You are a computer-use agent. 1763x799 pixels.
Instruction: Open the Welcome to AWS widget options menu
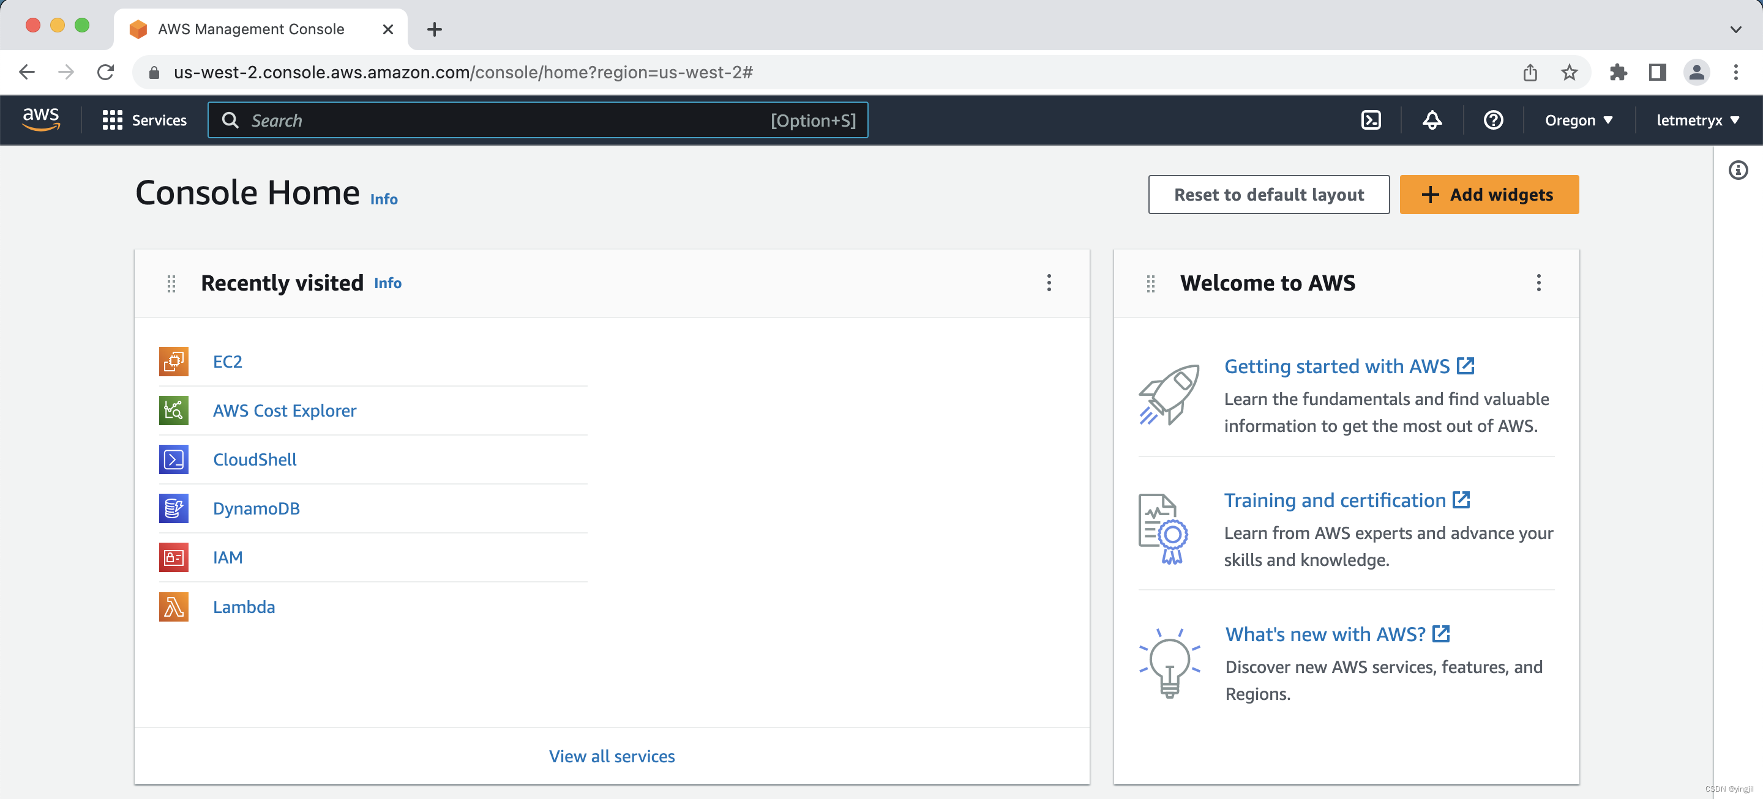pyautogui.click(x=1538, y=283)
